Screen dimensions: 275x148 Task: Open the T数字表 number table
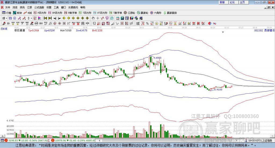tap(115, 13)
